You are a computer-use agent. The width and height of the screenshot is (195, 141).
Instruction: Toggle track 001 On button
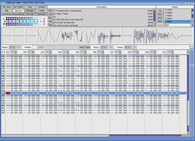click(x=12, y=52)
